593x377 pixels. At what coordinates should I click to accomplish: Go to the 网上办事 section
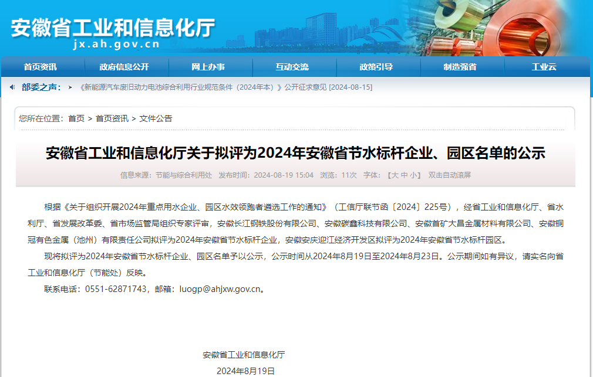pos(208,67)
